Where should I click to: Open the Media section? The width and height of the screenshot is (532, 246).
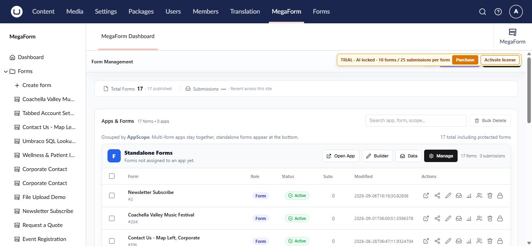coord(75,12)
